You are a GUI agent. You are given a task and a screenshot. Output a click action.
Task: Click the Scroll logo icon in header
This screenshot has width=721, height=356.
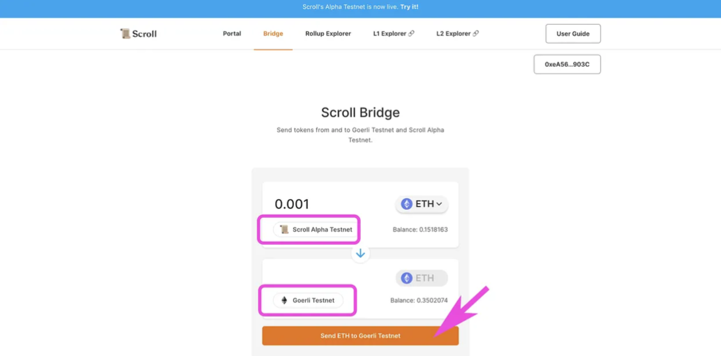pyautogui.click(x=125, y=33)
